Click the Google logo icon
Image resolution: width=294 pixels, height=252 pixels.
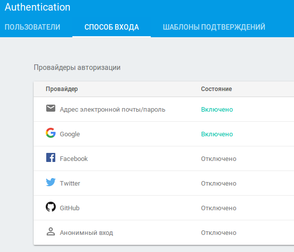pos(51,133)
